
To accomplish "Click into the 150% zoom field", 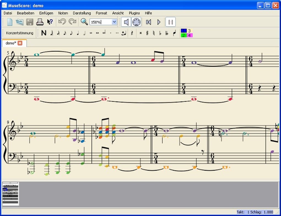I will click(101, 22).
